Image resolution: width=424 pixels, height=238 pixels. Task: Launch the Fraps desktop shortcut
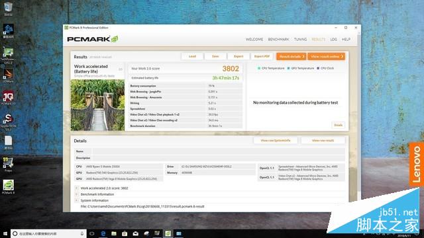click(8, 165)
